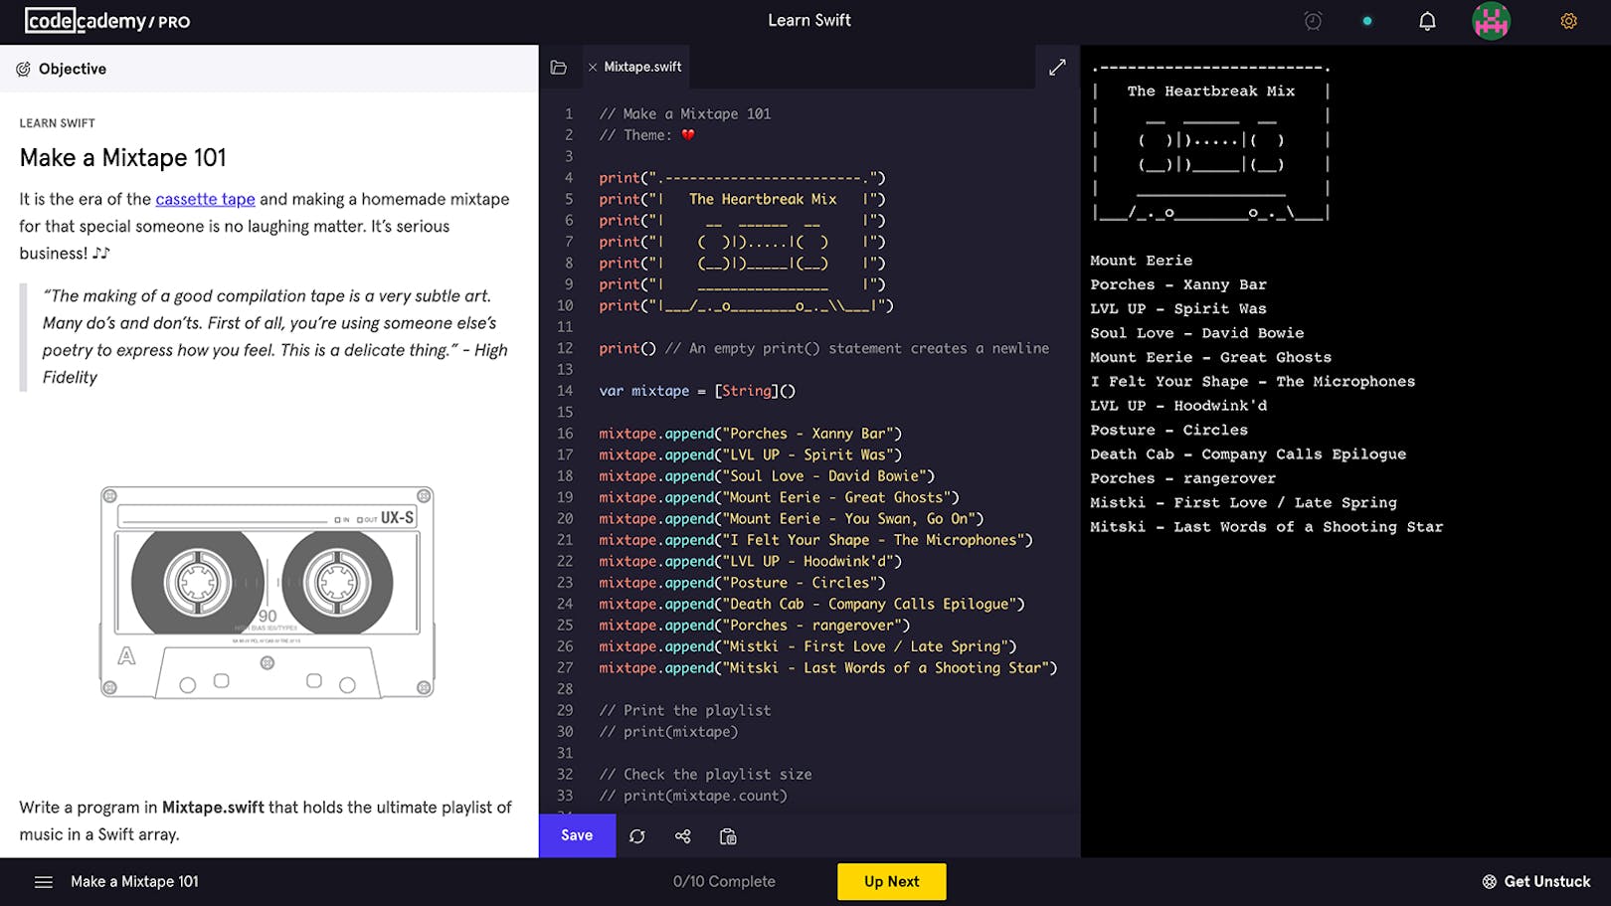Open the cassette tape hyperlink
The height and width of the screenshot is (906, 1611).
click(205, 199)
